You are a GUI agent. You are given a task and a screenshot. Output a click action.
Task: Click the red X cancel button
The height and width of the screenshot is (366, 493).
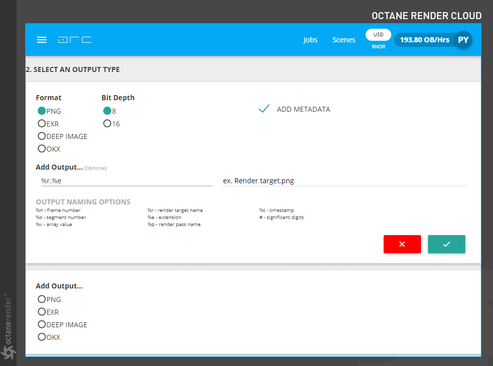coord(402,244)
